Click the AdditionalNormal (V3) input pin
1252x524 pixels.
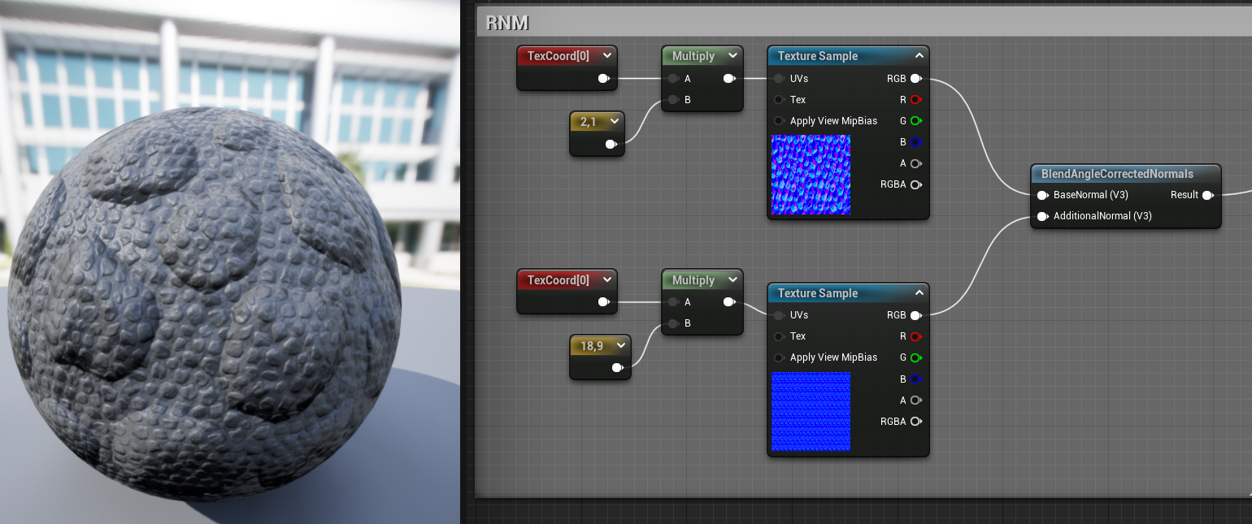1042,216
